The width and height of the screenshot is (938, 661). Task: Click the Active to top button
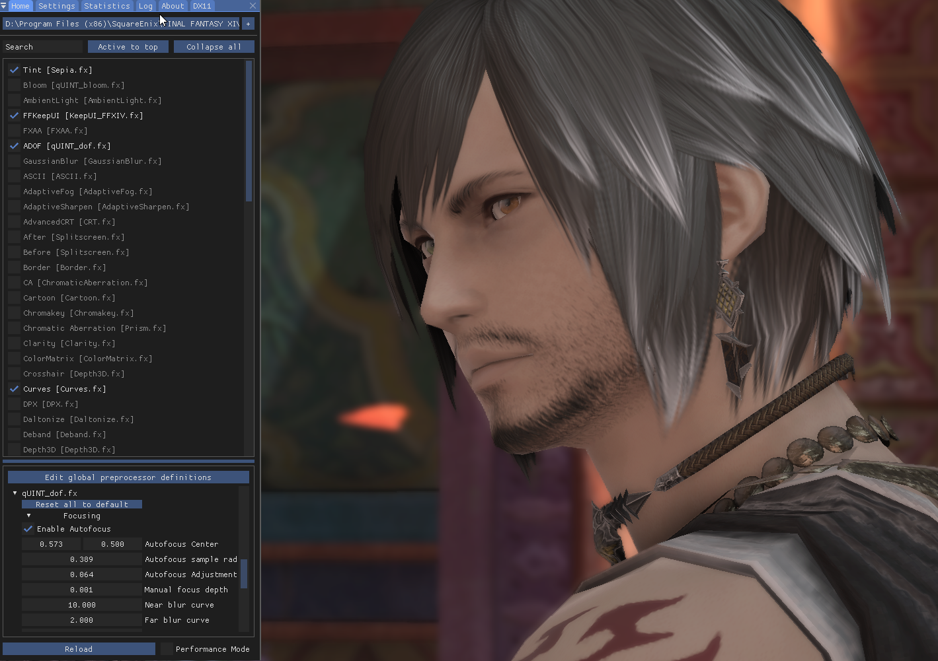[128, 47]
